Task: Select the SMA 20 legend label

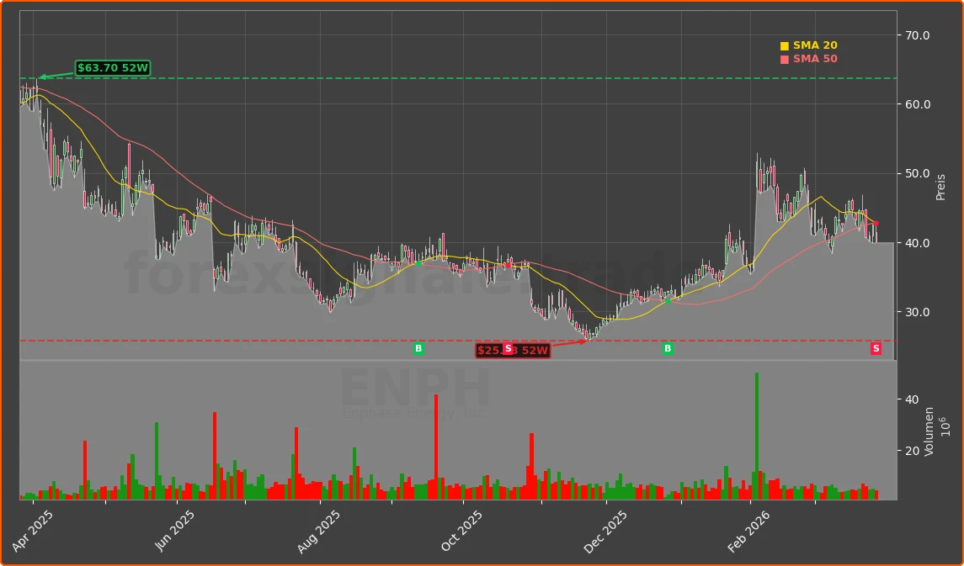Action: coord(815,45)
